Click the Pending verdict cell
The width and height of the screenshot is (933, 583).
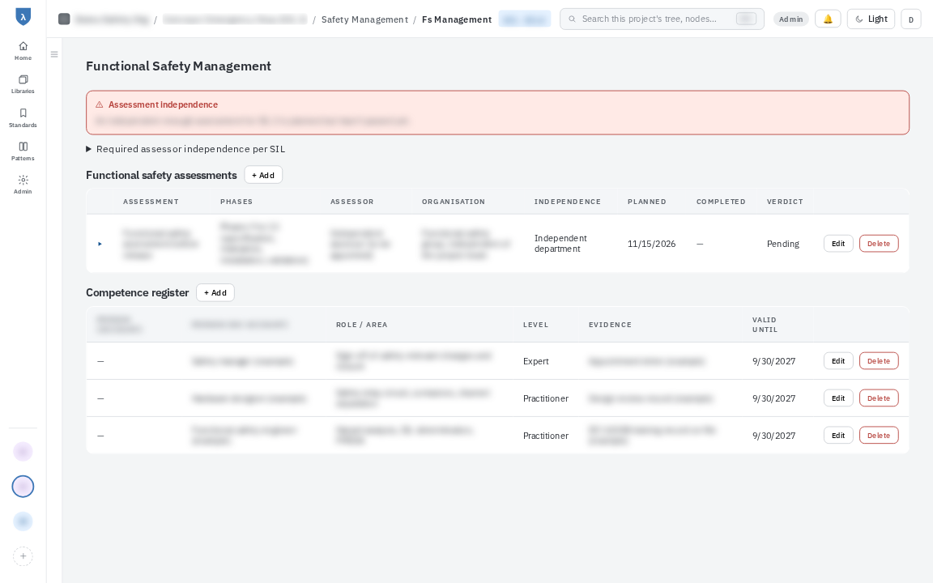tap(783, 244)
